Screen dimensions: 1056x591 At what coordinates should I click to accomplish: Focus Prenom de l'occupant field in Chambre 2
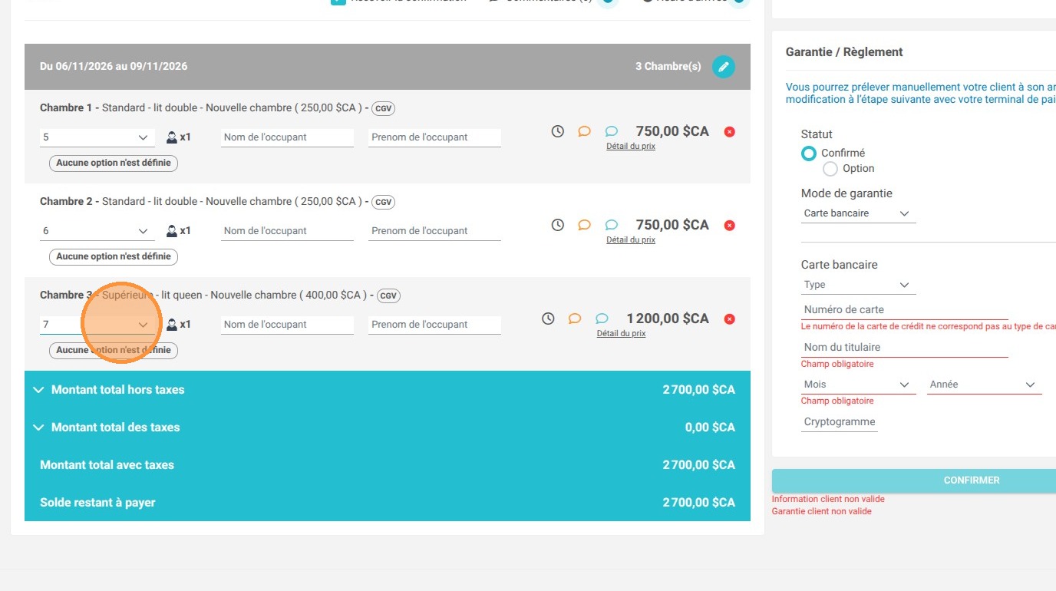coord(434,231)
